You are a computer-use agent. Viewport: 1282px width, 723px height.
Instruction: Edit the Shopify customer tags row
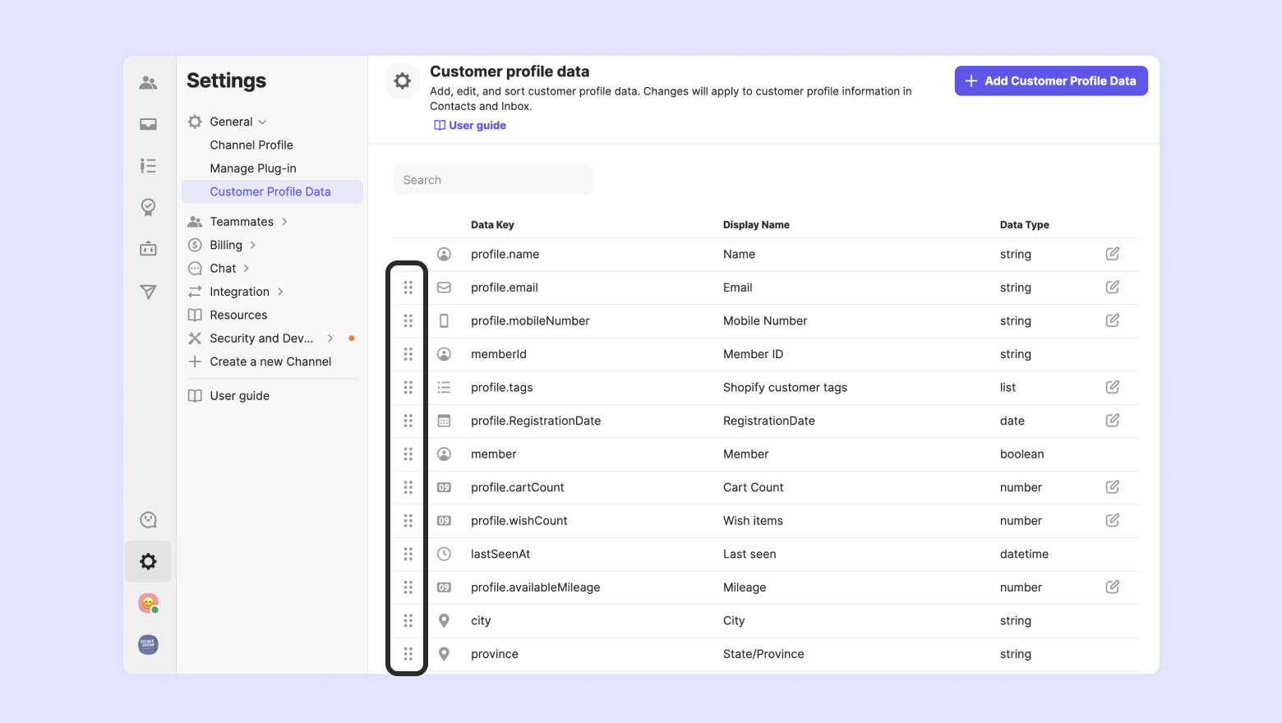1112,387
